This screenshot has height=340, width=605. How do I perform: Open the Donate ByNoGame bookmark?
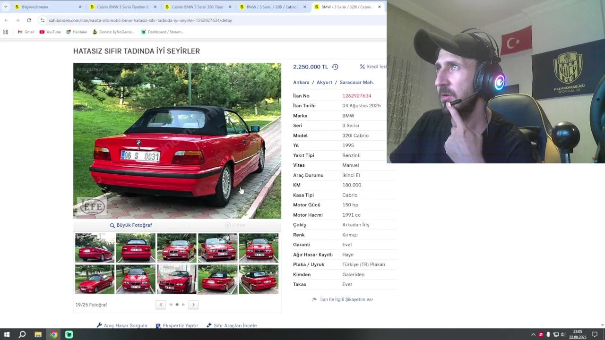click(x=113, y=32)
